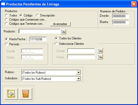Click the EXIT door icon button

(x=26, y=94)
